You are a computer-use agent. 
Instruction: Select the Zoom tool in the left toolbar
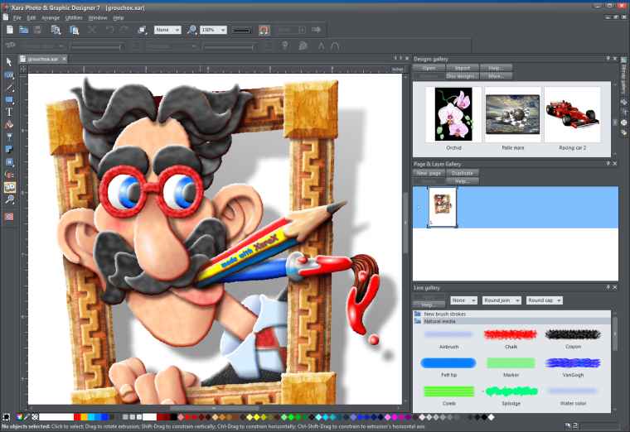click(x=9, y=199)
